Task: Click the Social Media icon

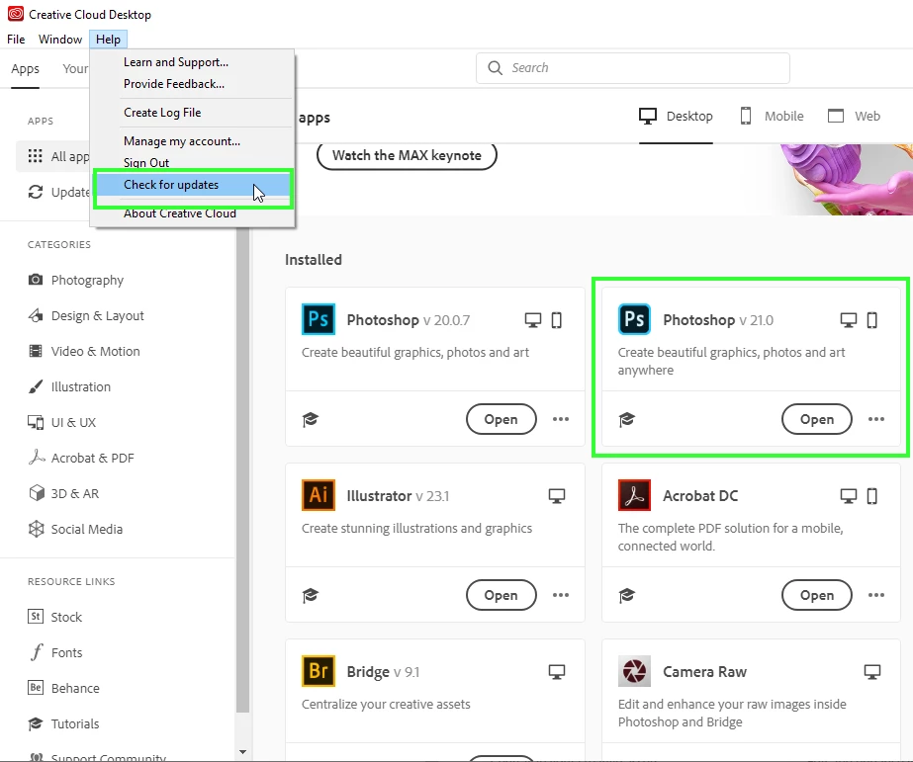Action: [x=36, y=529]
